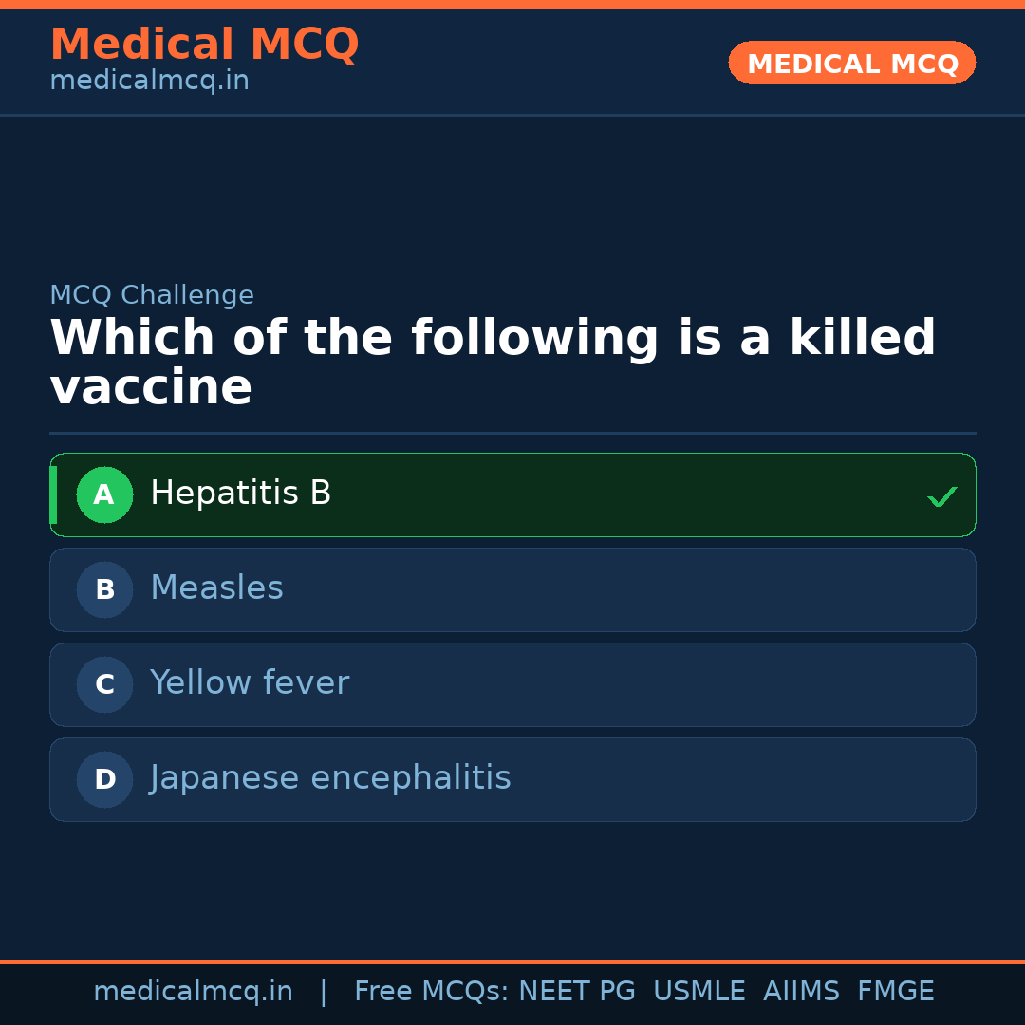Image resolution: width=1025 pixels, height=1025 pixels.
Task: Click the green A option circle
Action: coord(104,494)
